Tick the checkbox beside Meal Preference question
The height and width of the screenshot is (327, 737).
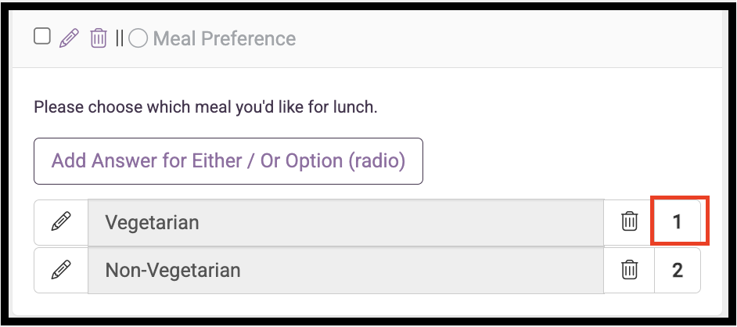click(x=42, y=36)
